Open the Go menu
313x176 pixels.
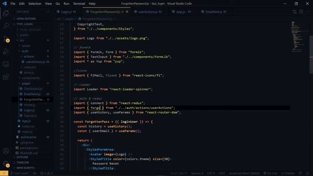click(x=58, y=3)
